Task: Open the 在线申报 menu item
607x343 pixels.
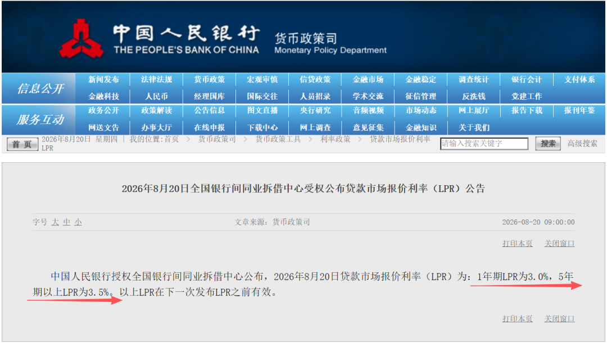Action: 210,127
